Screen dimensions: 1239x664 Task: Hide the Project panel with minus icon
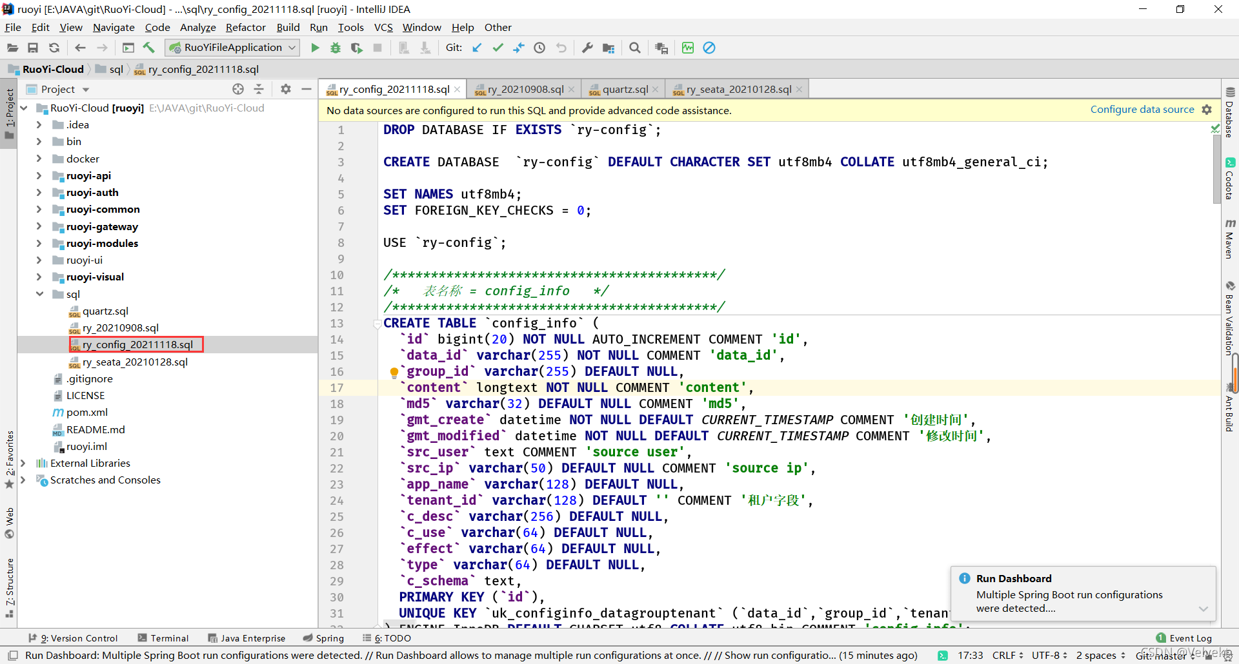click(x=307, y=89)
